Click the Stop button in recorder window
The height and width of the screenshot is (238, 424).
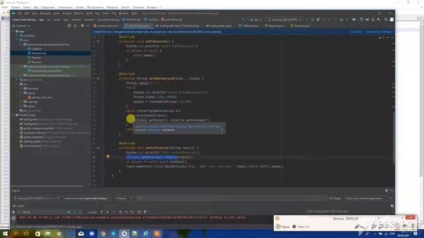coord(300,227)
